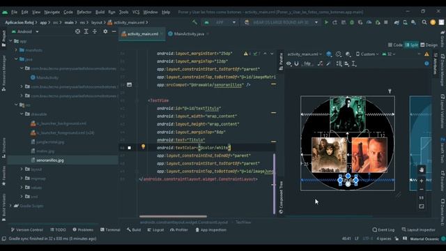Click the Matrix poster image in preview

click(348, 114)
